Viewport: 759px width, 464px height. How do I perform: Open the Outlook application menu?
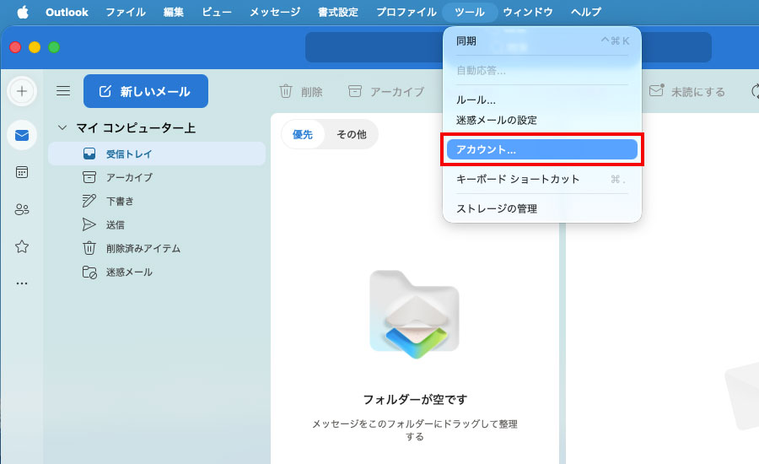tap(67, 12)
